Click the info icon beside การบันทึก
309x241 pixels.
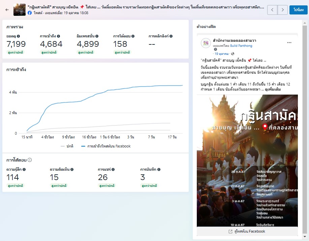point(159,170)
